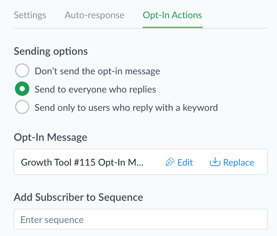
Task: Open the Auto-response tab
Action: [94, 15]
